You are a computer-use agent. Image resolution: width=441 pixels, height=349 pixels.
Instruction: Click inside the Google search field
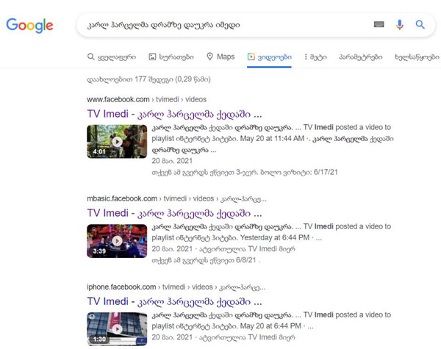220,24
